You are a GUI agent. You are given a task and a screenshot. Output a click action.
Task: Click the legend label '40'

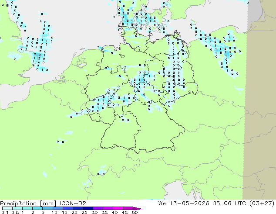coord(114,212)
